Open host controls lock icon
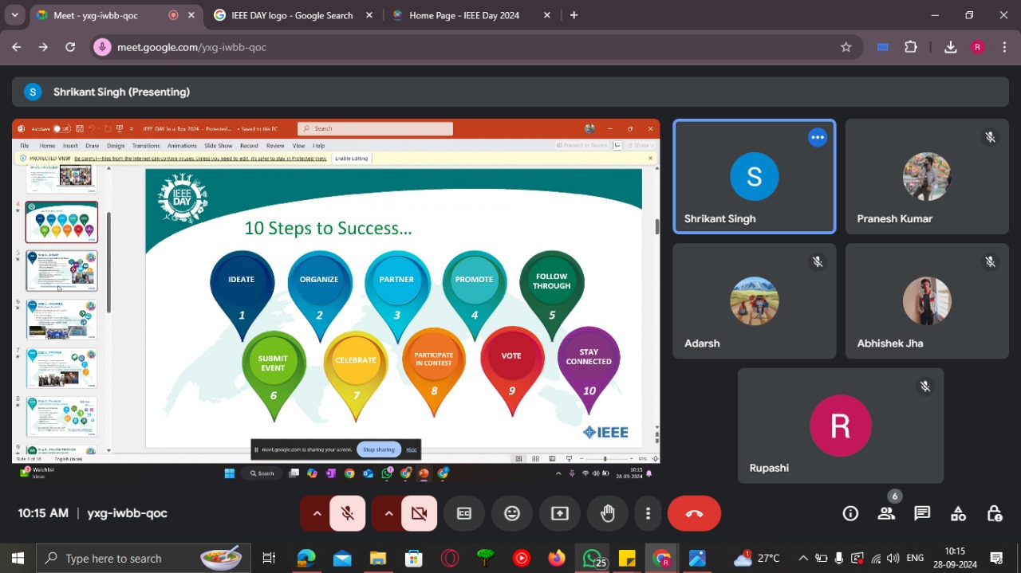Viewport: 1021px width, 573px height. click(x=994, y=513)
